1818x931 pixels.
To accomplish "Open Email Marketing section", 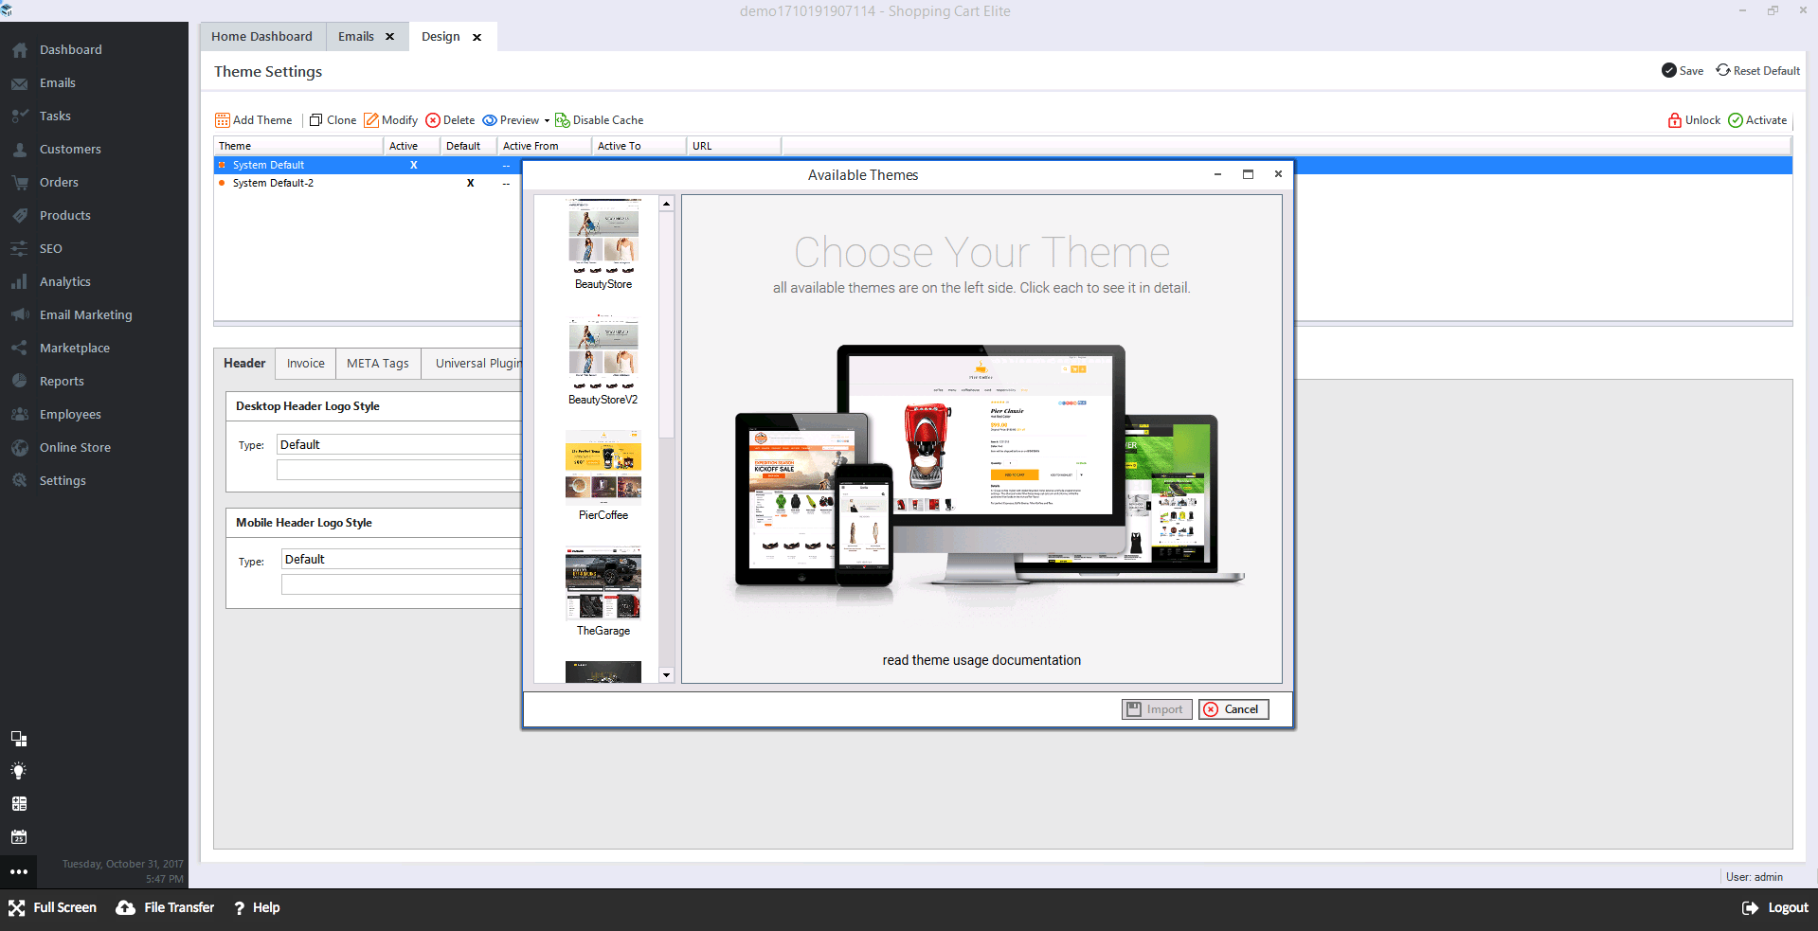I will 85,315.
